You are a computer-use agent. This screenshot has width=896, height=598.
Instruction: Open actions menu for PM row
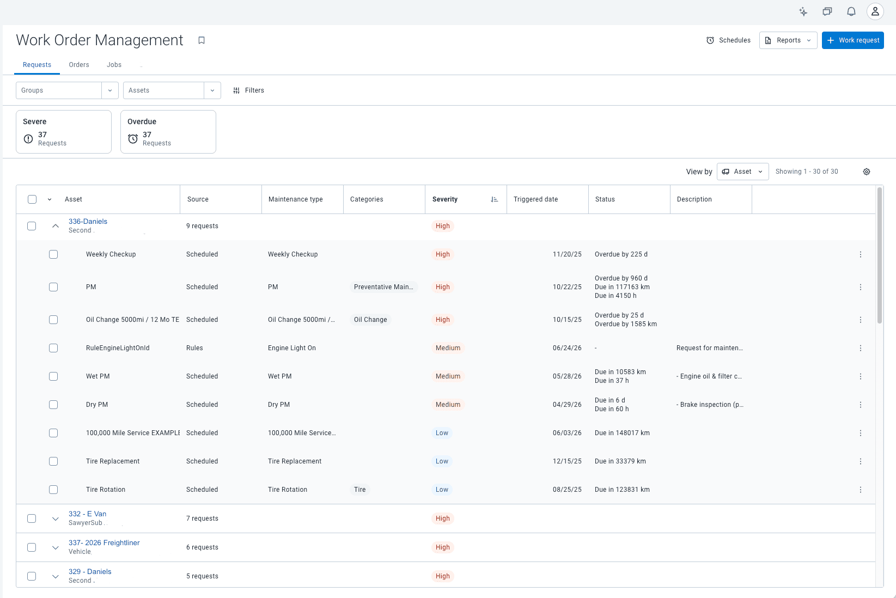[x=861, y=287]
